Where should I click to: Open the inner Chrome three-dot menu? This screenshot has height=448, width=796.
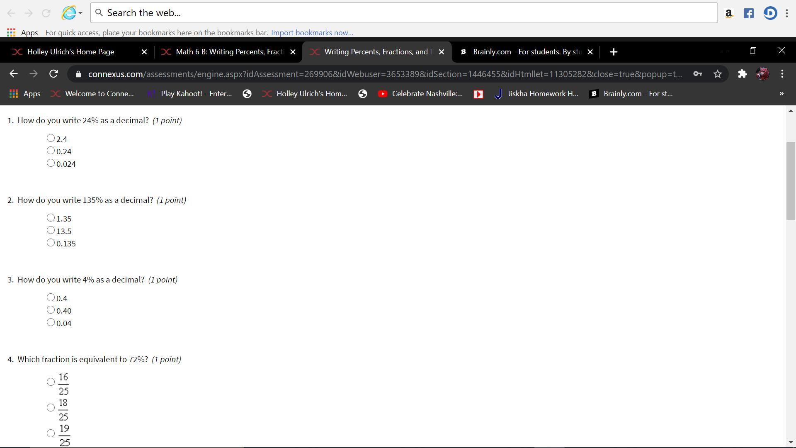(x=782, y=74)
